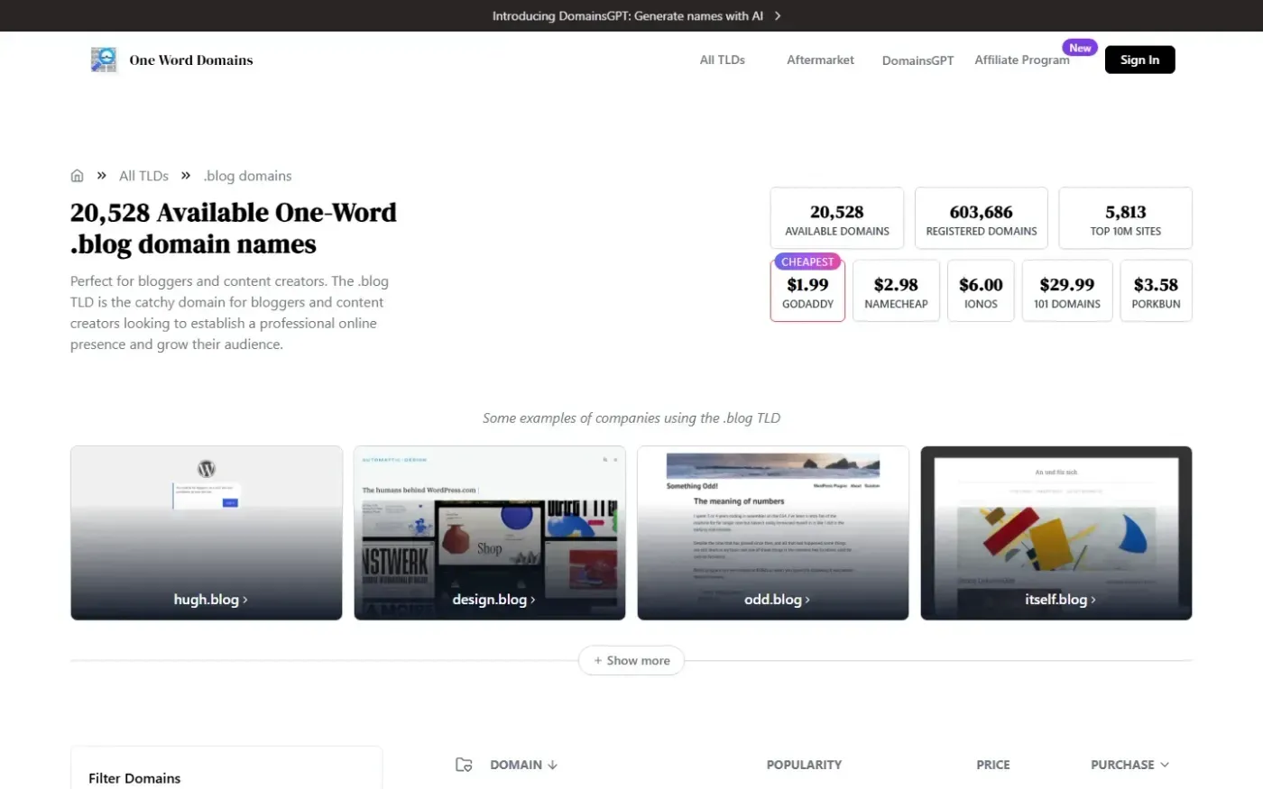Click the POPULARITY column header
Screen dimensions: 1263x789
[x=804, y=765]
